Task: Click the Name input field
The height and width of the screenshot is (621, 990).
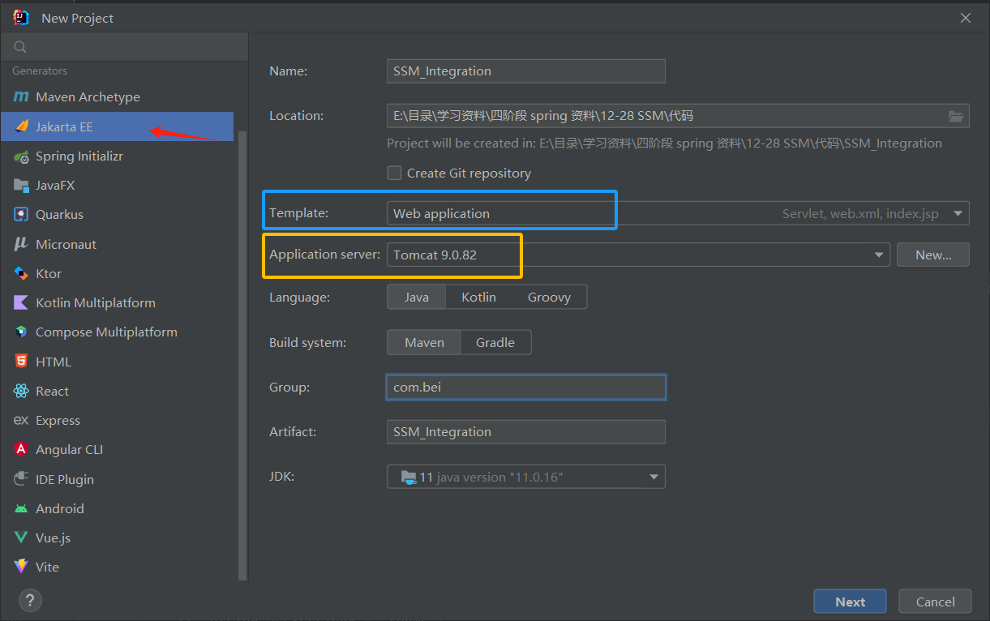Action: click(x=526, y=71)
